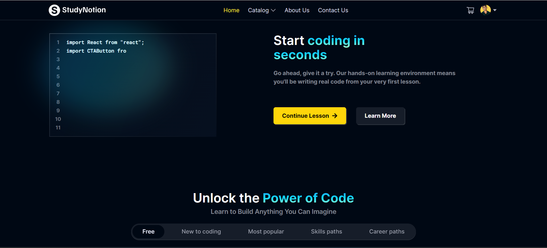Image resolution: width=547 pixels, height=248 pixels.
Task: Click the arrow icon on Continue Lesson
Action: click(335, 116)
